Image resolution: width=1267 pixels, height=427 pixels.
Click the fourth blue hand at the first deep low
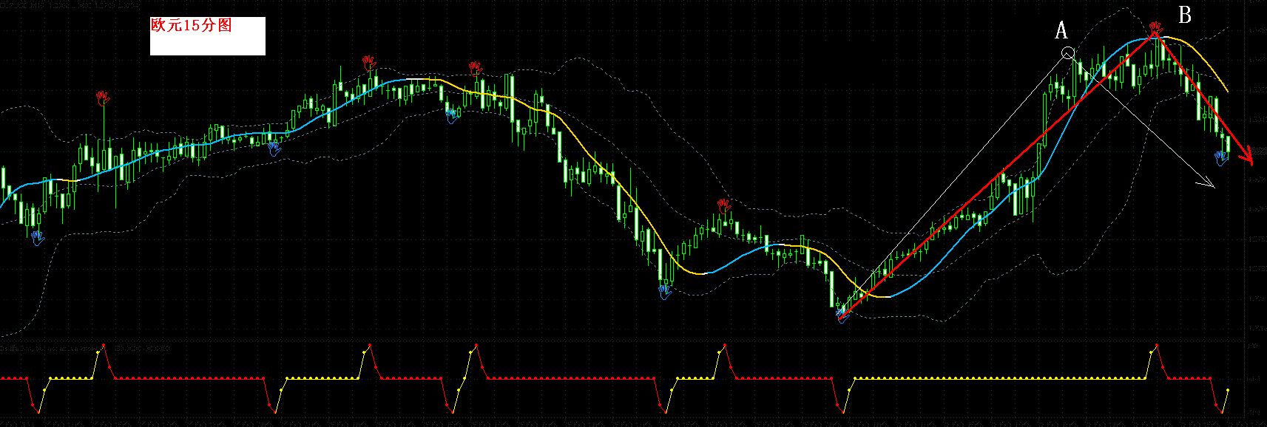point(665,292)
